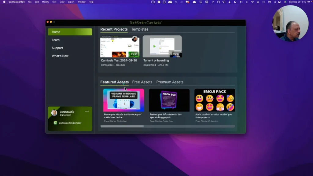The height and width of the screenshot is (176, 313).
Task: Open the Camtasia 2024 app menu
Action: pos(17,2)
